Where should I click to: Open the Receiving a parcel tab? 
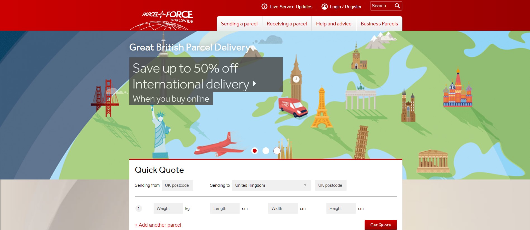point(287,24)
